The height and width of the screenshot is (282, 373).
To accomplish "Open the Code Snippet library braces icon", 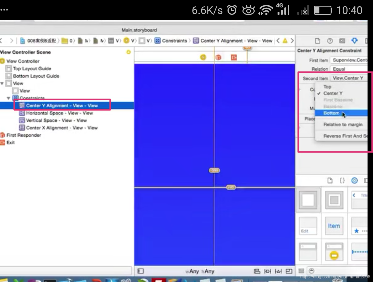I will (342, 180).
